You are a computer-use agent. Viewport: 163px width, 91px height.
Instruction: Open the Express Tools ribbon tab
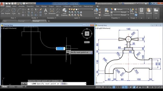pyautogui.click(x=77, y=6)
